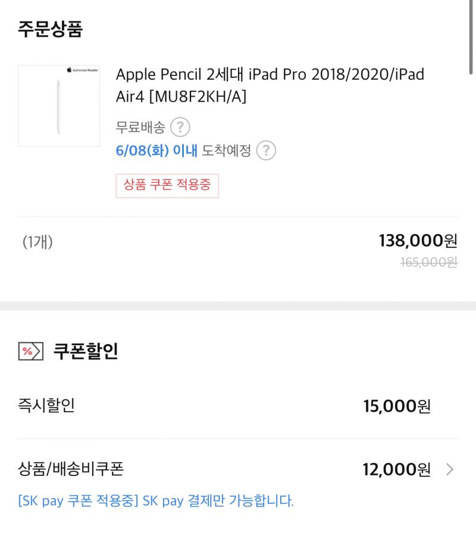Open the help icon beside 무료배송
Image resolution: width=476 pixels, height=533 pixels.
[x=180, y=128]
